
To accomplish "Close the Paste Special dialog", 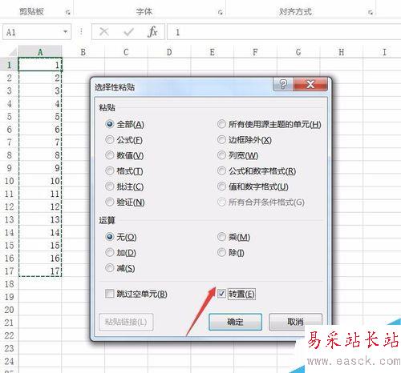I will 310,85.
